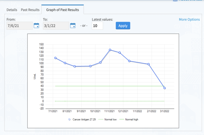Open the To date calendar picker
The image size is (204, 135).
[x=73, y=26]
